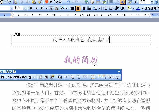
Task: Click the insert date icon
Action: tap(60, 77)
